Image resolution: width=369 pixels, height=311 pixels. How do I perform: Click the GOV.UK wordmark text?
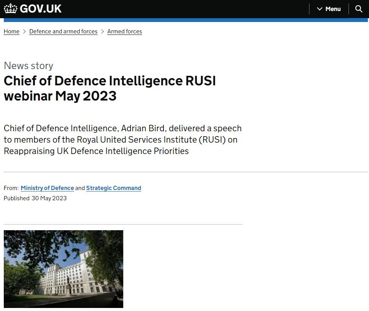[41, 9]
